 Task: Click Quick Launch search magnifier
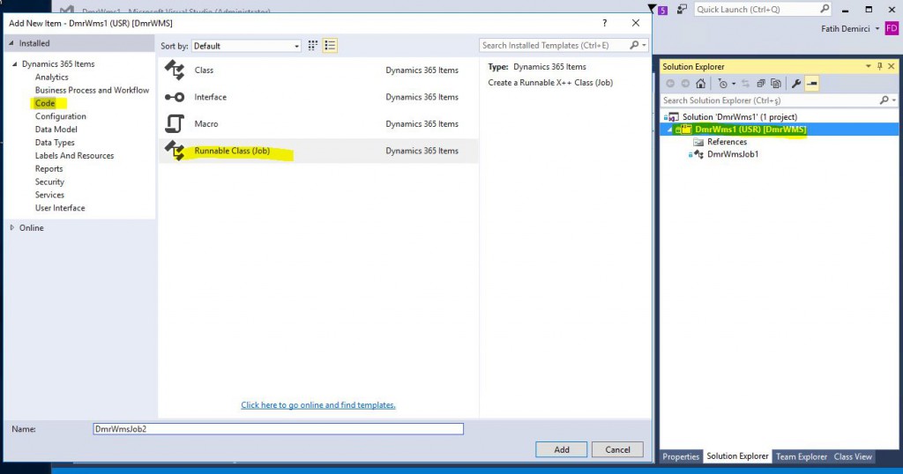coord(825,9)
